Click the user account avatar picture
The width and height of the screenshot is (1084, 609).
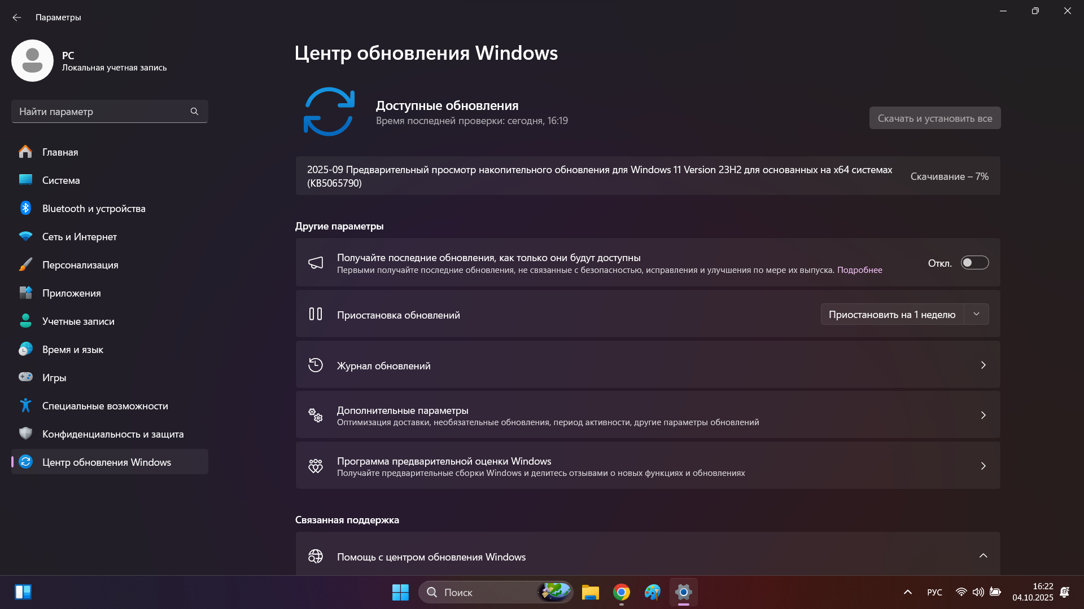(32, 60)
